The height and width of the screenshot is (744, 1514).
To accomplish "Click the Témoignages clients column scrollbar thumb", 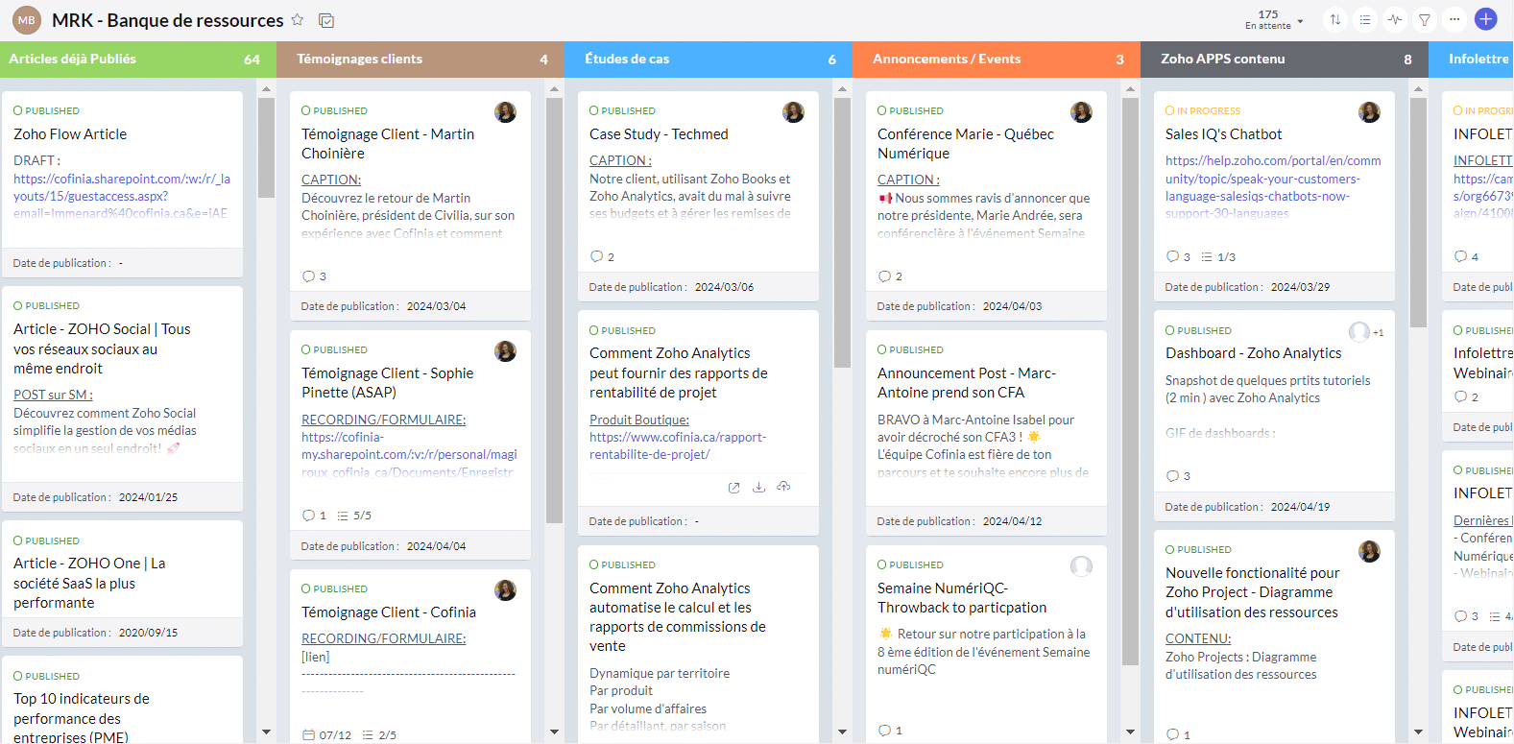I will tap(554, 310).
